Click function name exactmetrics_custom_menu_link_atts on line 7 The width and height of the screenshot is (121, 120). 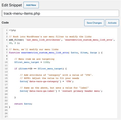click(x=45, y=53)
